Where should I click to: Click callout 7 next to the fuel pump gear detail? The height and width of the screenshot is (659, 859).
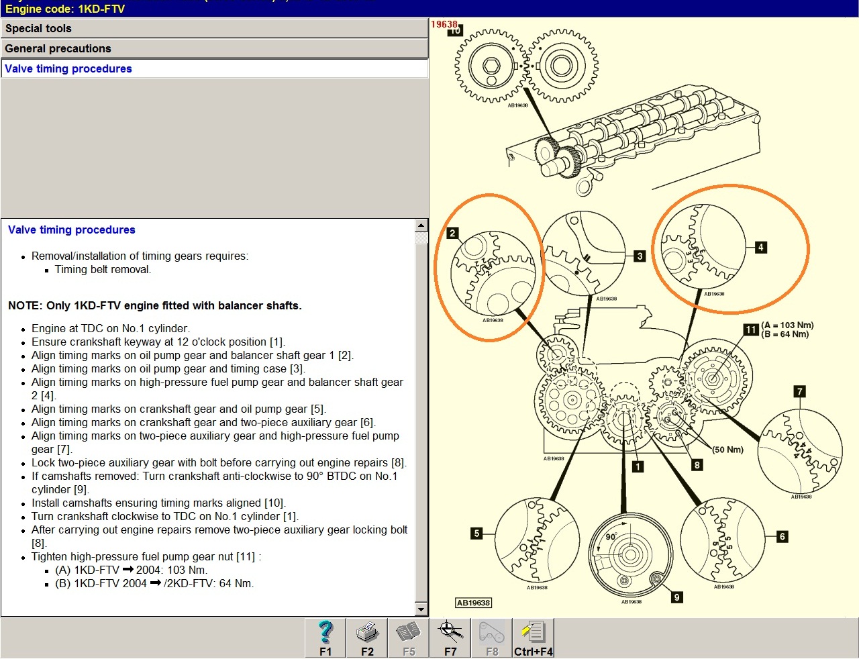[x=799, y=391]
